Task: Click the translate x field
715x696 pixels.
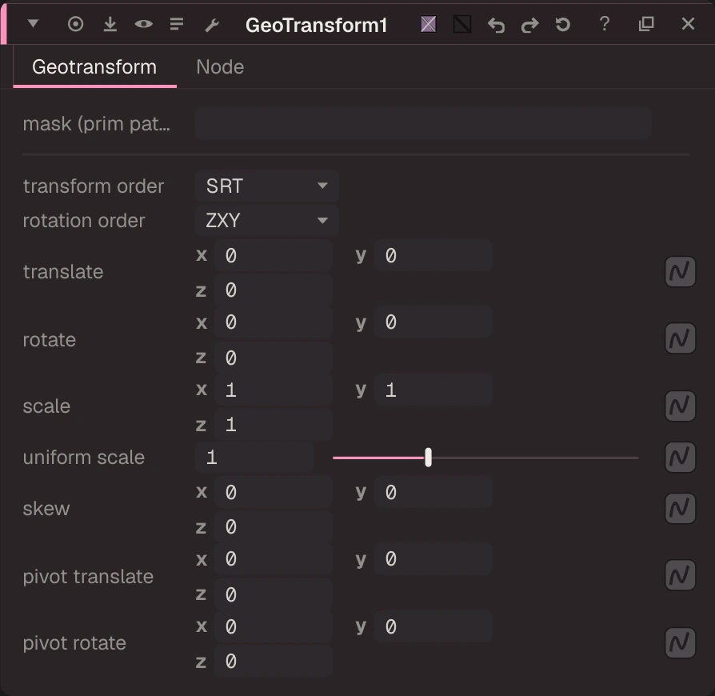Action: [274, 255]
